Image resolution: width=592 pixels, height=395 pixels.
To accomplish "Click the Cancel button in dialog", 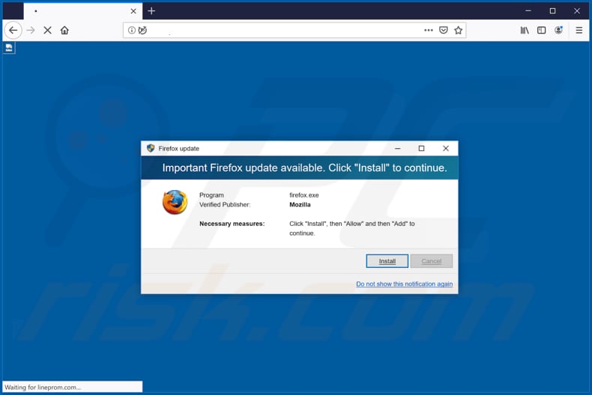I will [x=431, y=261].
